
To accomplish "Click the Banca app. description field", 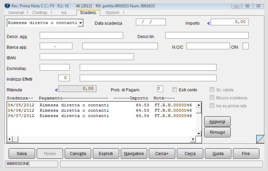I will pyautogui.click(x=120, y=46).
